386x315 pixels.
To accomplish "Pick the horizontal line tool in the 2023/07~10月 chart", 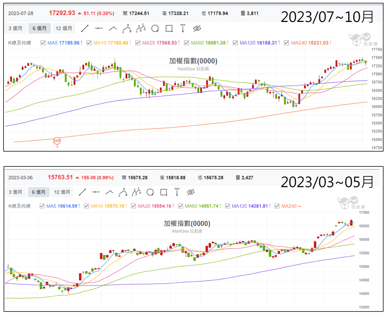I will coord(99,28).
